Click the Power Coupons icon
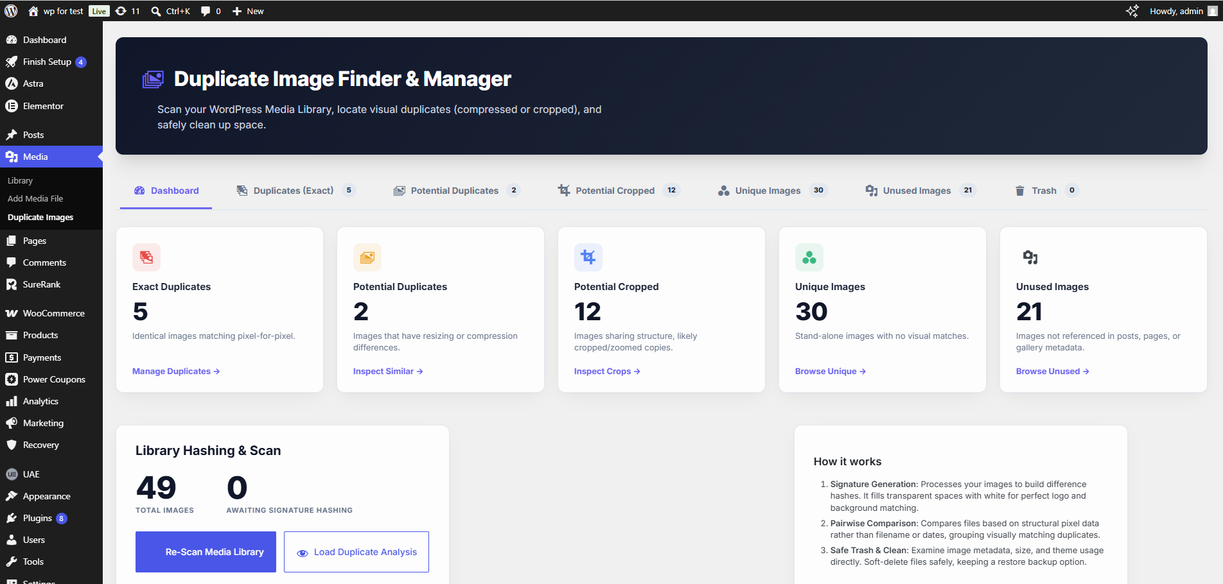Screen dimensions: 1223x584 click(12, 379)
